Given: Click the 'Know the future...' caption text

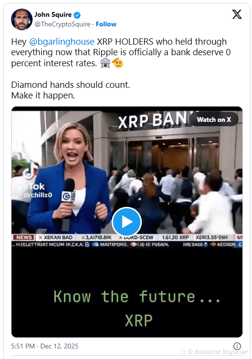Looking at the screenshot, I should click(137, 297).
